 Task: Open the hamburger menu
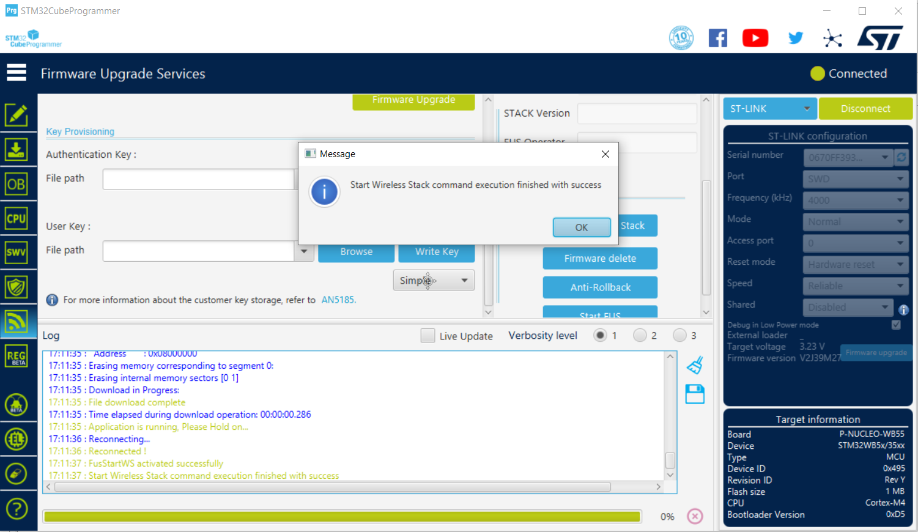17,72
